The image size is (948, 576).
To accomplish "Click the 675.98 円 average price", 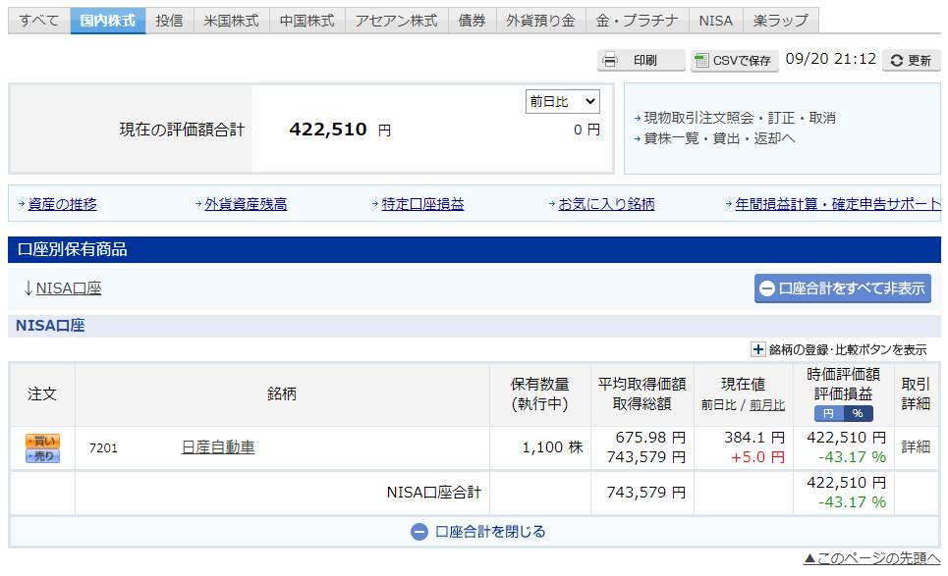I will click(650, 437).
